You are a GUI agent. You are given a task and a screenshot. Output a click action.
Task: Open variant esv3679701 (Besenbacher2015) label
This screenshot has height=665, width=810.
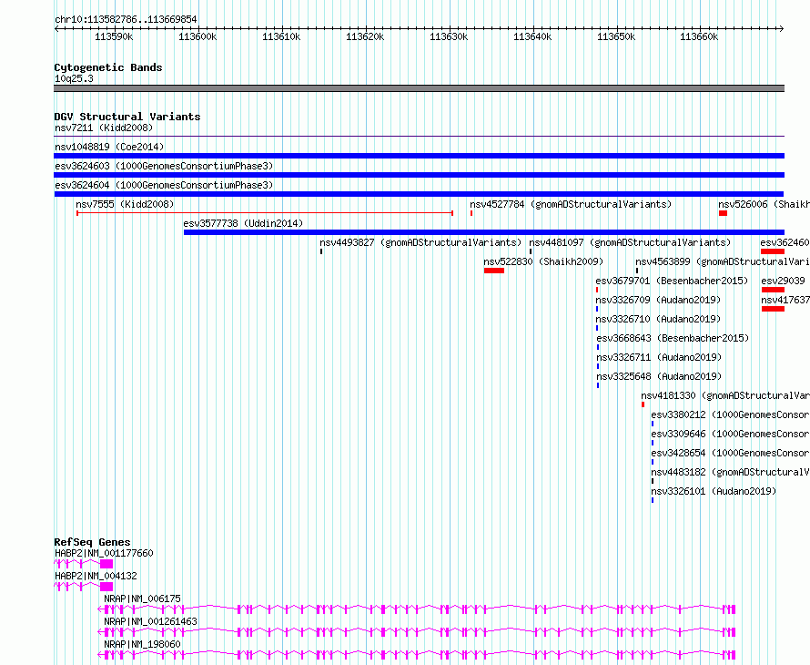(x=672, y=281)
